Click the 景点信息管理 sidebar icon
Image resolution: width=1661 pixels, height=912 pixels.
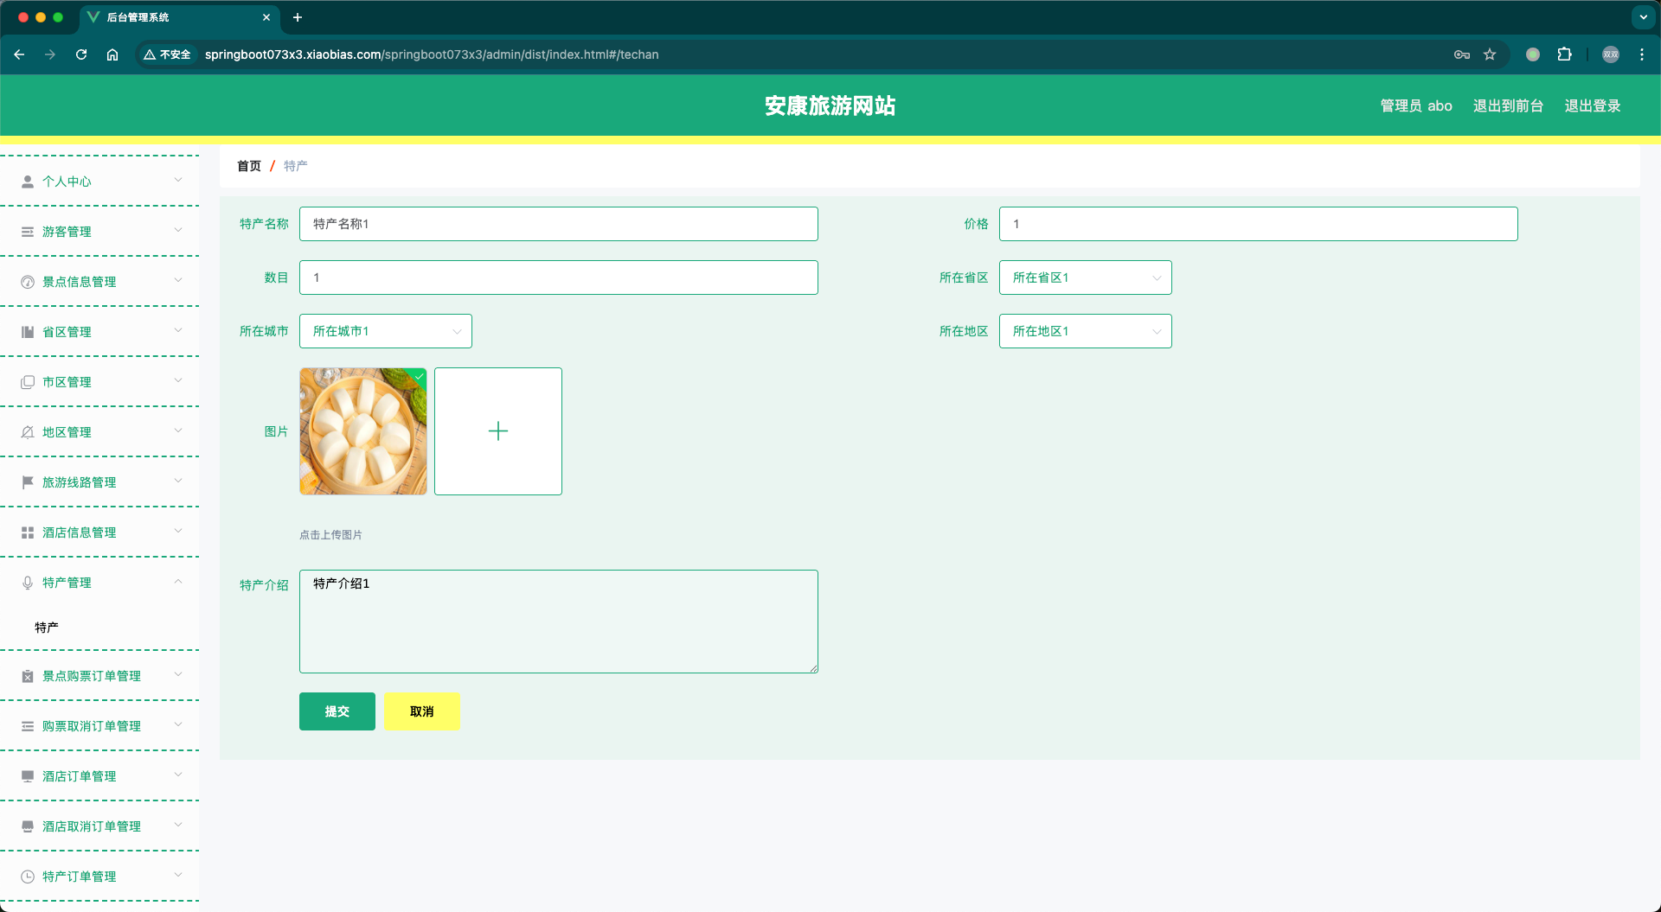click(x=28, y=282)
